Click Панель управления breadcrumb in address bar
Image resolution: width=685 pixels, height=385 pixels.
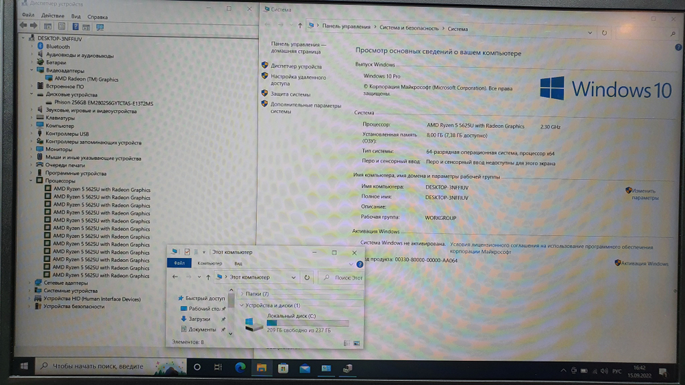click(346, 26)
